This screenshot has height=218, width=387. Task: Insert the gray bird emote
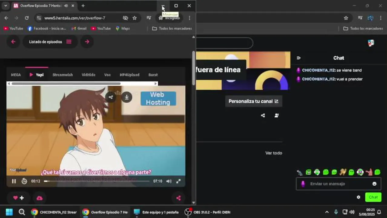[x=299, y=172]
